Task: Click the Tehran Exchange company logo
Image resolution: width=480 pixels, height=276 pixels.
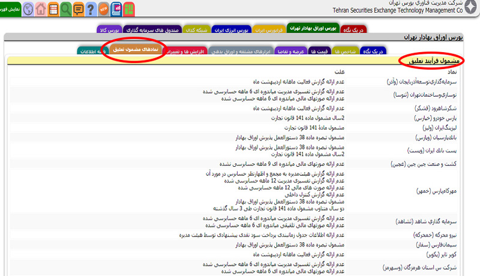Action: pyautogui.click(x=471, y=7)
